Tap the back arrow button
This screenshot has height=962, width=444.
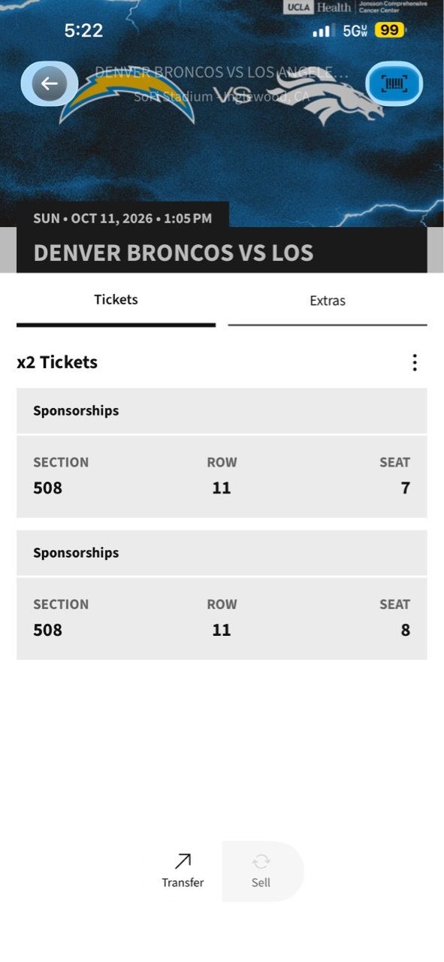(x=50, y=83)
